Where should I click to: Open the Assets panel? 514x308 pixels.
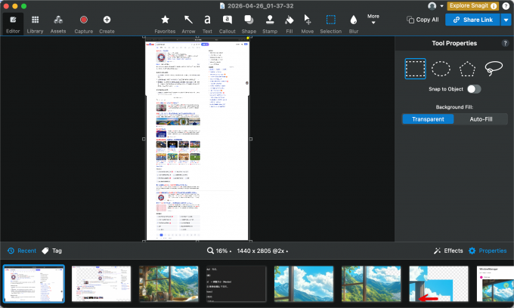pyautogui.click(x=58, y=24)
